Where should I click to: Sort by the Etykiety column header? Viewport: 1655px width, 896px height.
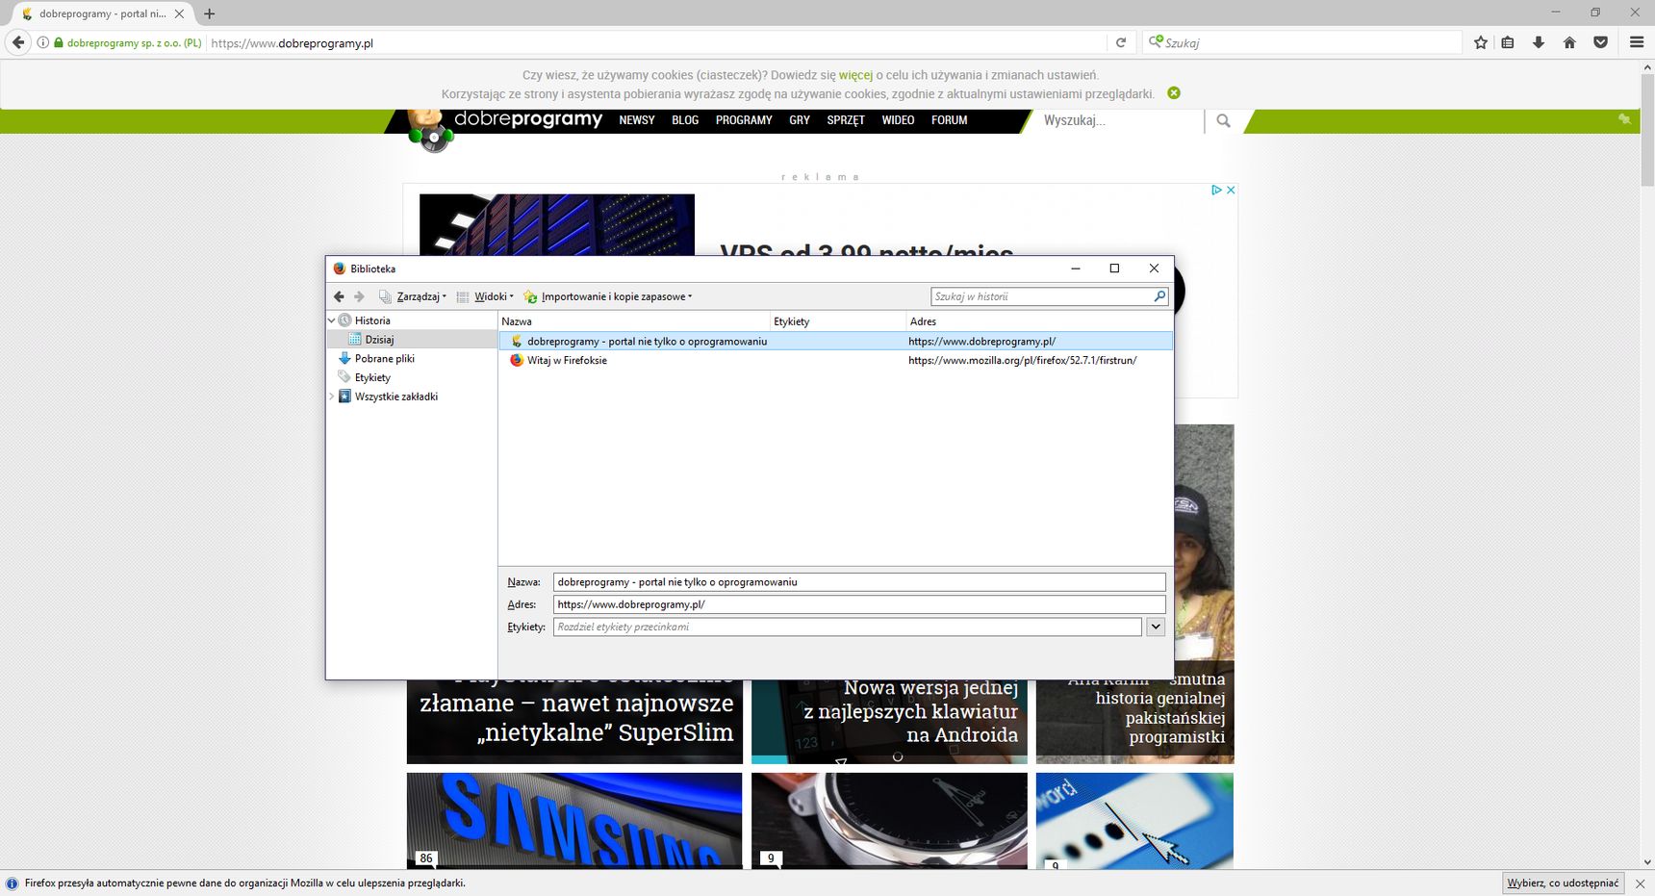[x=838, y=321]
